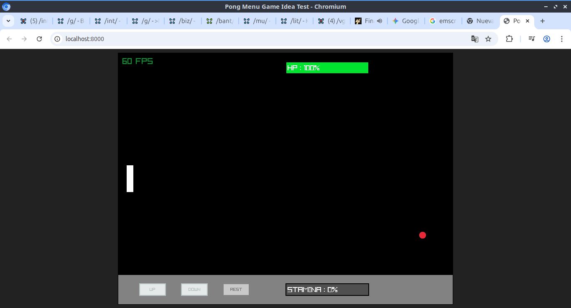The height and width of the screenshot is (308, 571).
Task: Maximize the Chromium window
Action: point(556,7)
